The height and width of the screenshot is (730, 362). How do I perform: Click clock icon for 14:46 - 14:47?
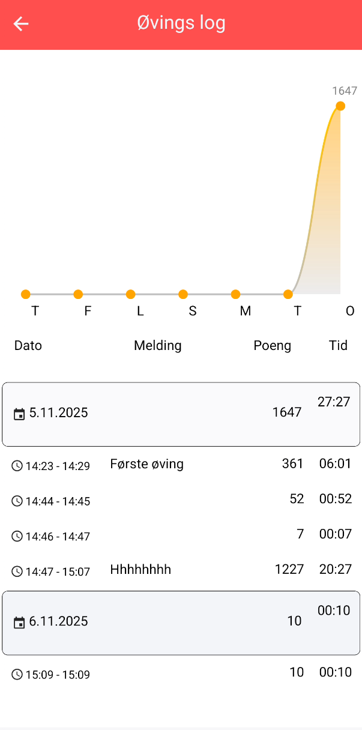point(17,536)
